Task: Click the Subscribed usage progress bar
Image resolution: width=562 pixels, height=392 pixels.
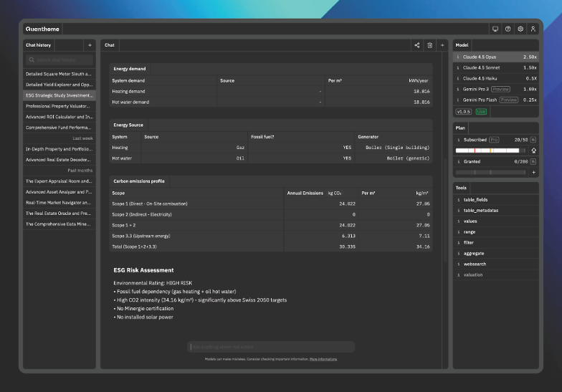Action: pyautogui.click(x=490, y=151)
